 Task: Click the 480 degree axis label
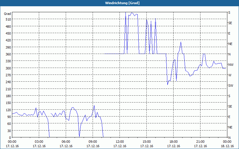8,27
